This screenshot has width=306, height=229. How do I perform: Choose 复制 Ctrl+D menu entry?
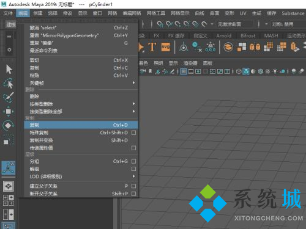pyautogui.click(x=81, y=125)
